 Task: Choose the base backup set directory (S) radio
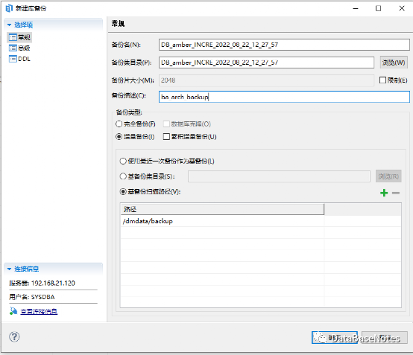123,176
